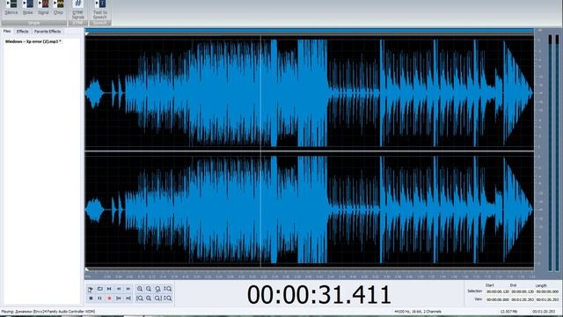Screen dimensions: 563x317
Task: Edit the Selection End time field
Action: point(523,291)
